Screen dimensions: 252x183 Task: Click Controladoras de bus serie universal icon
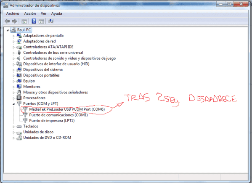point(19,53)
